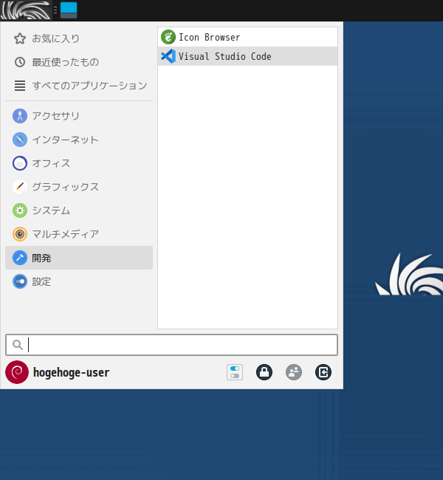Click the システム gear icon

pyautogui.click(x=20, y=210)
